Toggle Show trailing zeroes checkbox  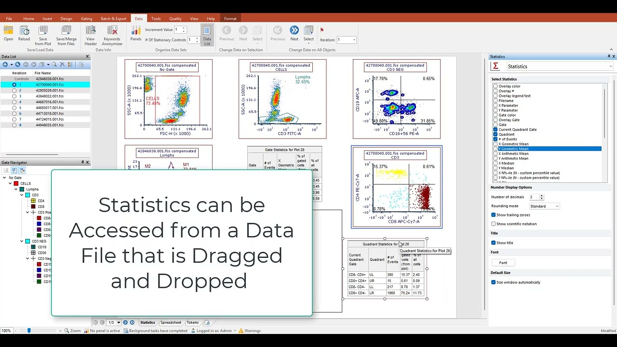click(494, 215)
